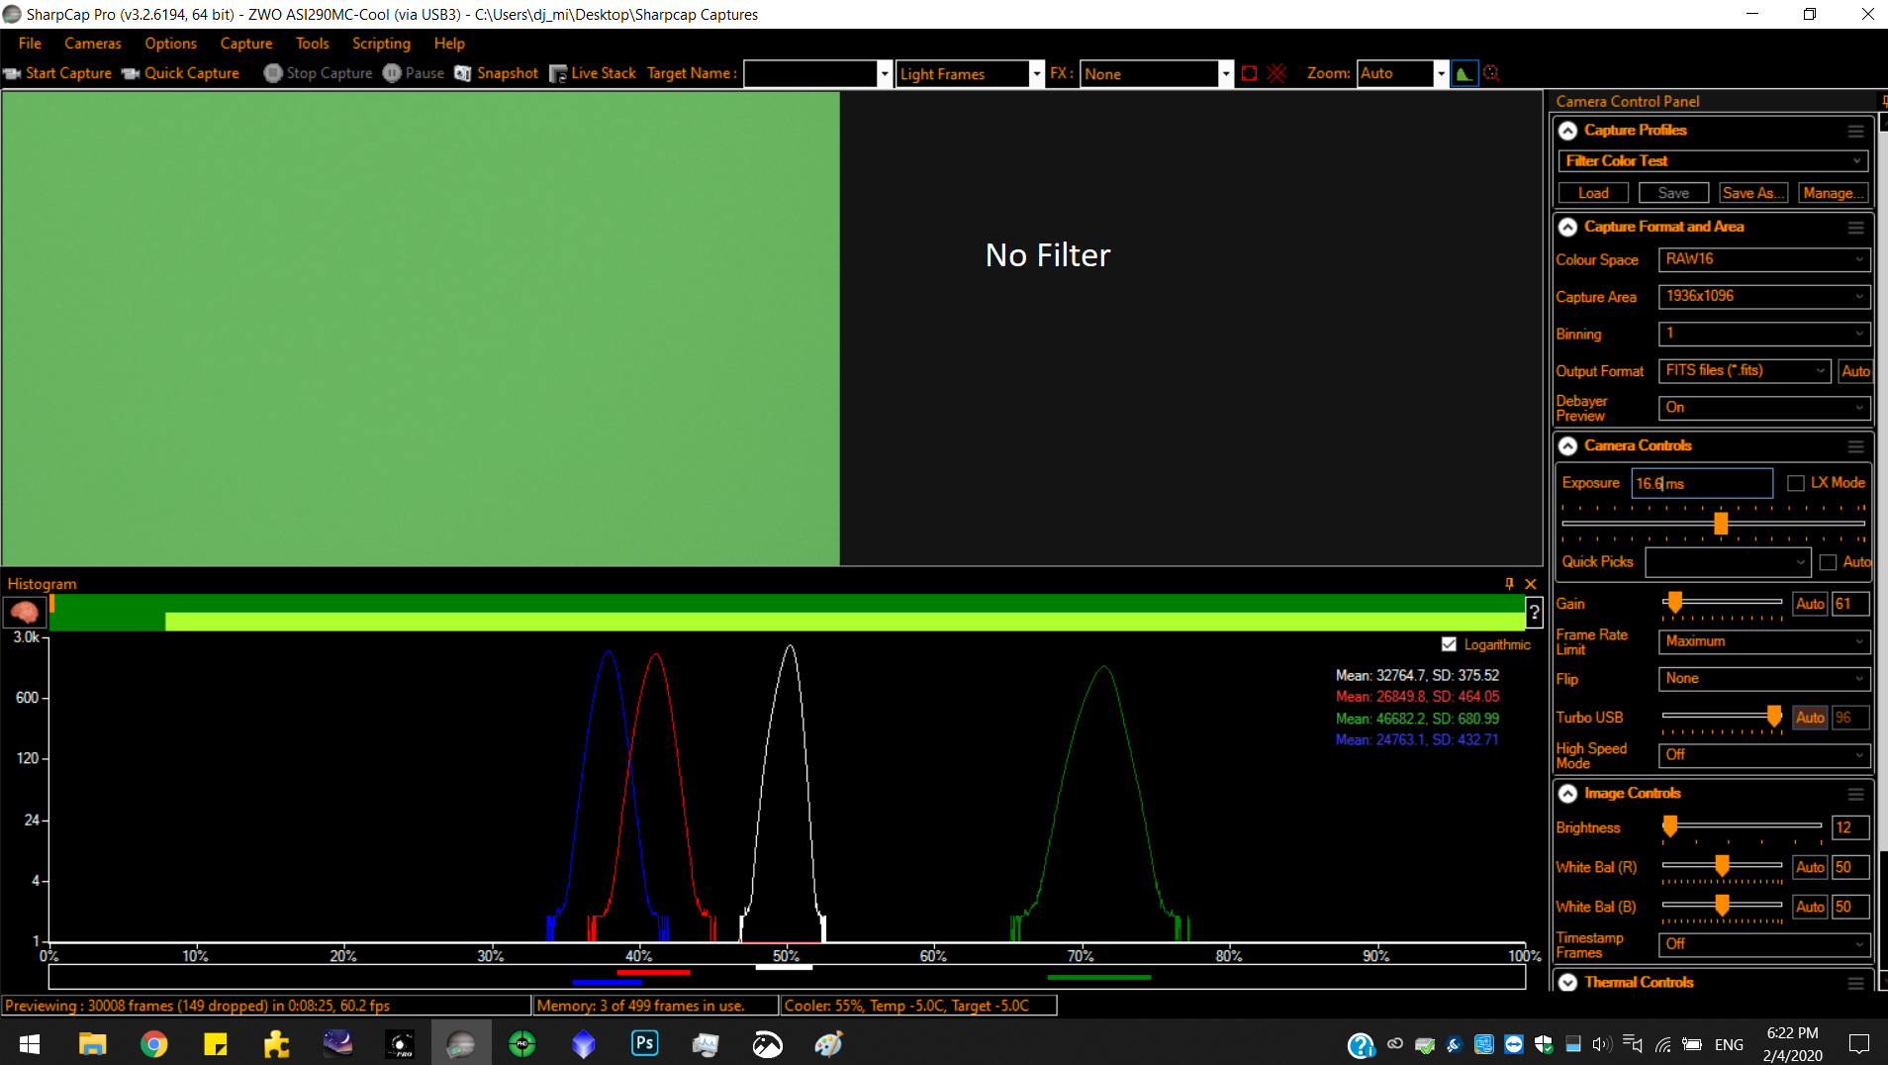The image size is (1888, 1065).
Task: Open the Cameras menu
Action: click(93, 44)
